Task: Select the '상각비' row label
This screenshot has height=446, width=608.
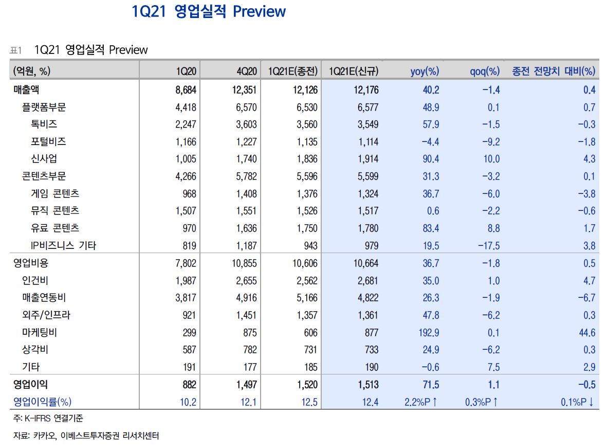Action: pyautogui.click(x=35, y=349)
